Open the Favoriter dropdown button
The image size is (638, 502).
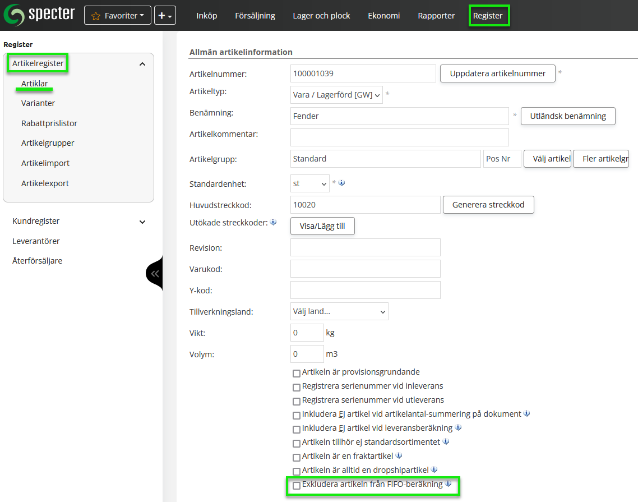[118, 16]
